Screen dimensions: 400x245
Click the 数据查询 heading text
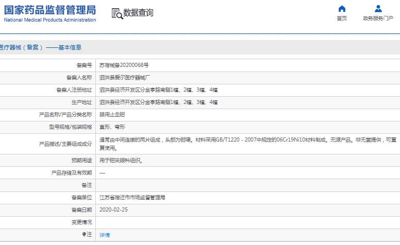point(138,12)
